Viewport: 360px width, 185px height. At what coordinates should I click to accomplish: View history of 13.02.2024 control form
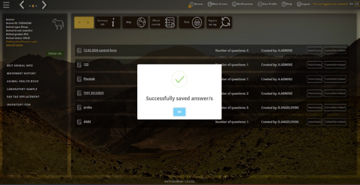click(x=314, y=50)
